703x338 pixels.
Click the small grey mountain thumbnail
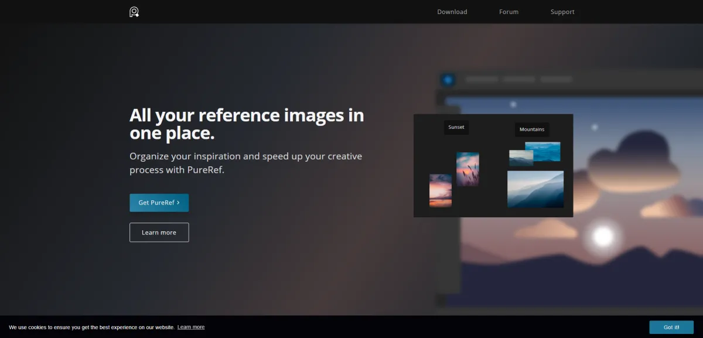521,158
